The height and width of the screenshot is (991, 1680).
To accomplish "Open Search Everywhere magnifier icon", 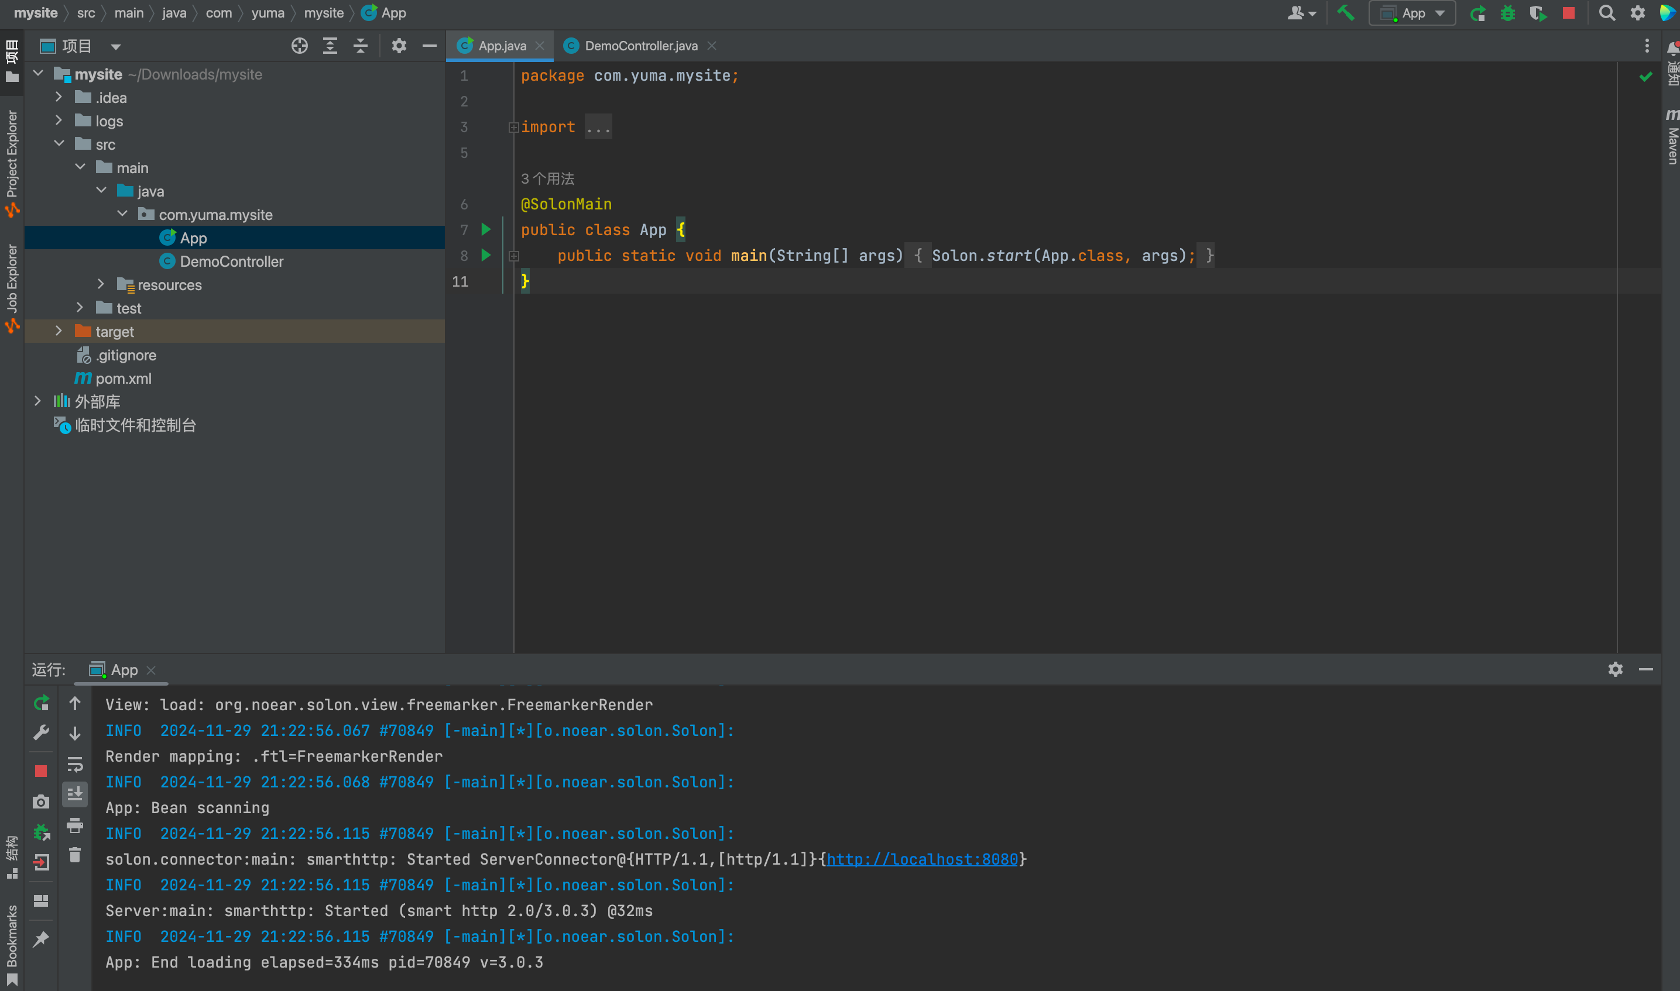I will point(1606,13).
